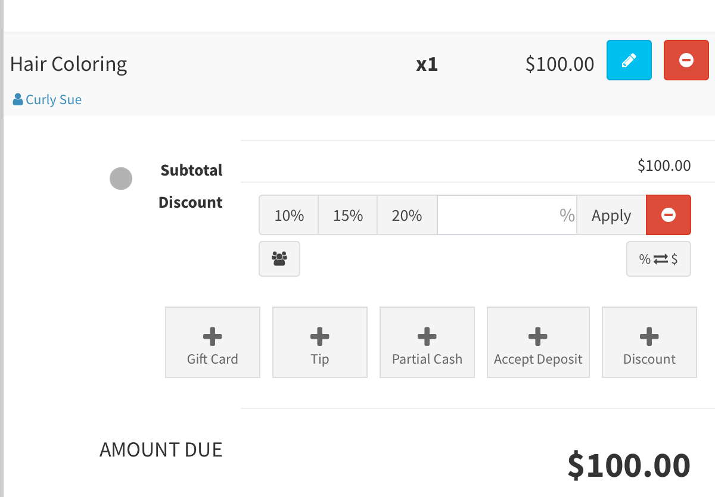715x497 pixels.
Task: Click the x1 quantity of Hair Coloring
Action: click(x=427, y=64)
